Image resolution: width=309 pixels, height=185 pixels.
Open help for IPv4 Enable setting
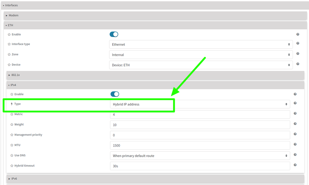[x=295, y=94]
